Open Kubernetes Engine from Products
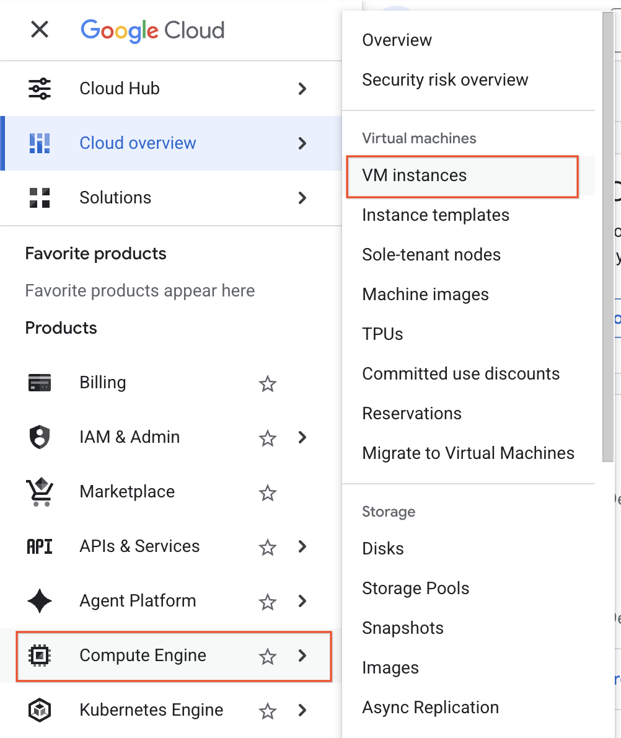 tap(171, 709)
